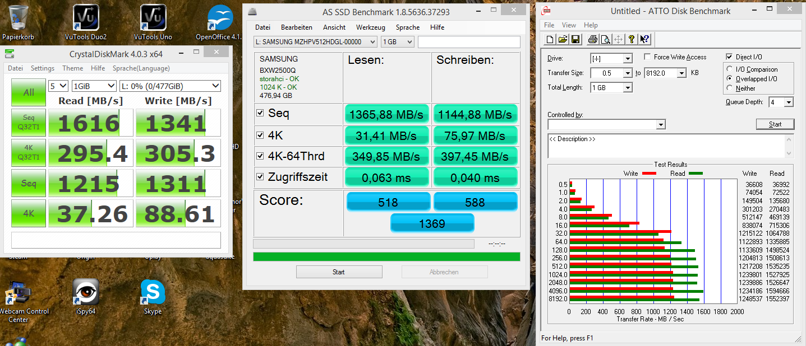Select the Neither radio button
This screenshot has width=806, height=346.
(x=730, y=88)
